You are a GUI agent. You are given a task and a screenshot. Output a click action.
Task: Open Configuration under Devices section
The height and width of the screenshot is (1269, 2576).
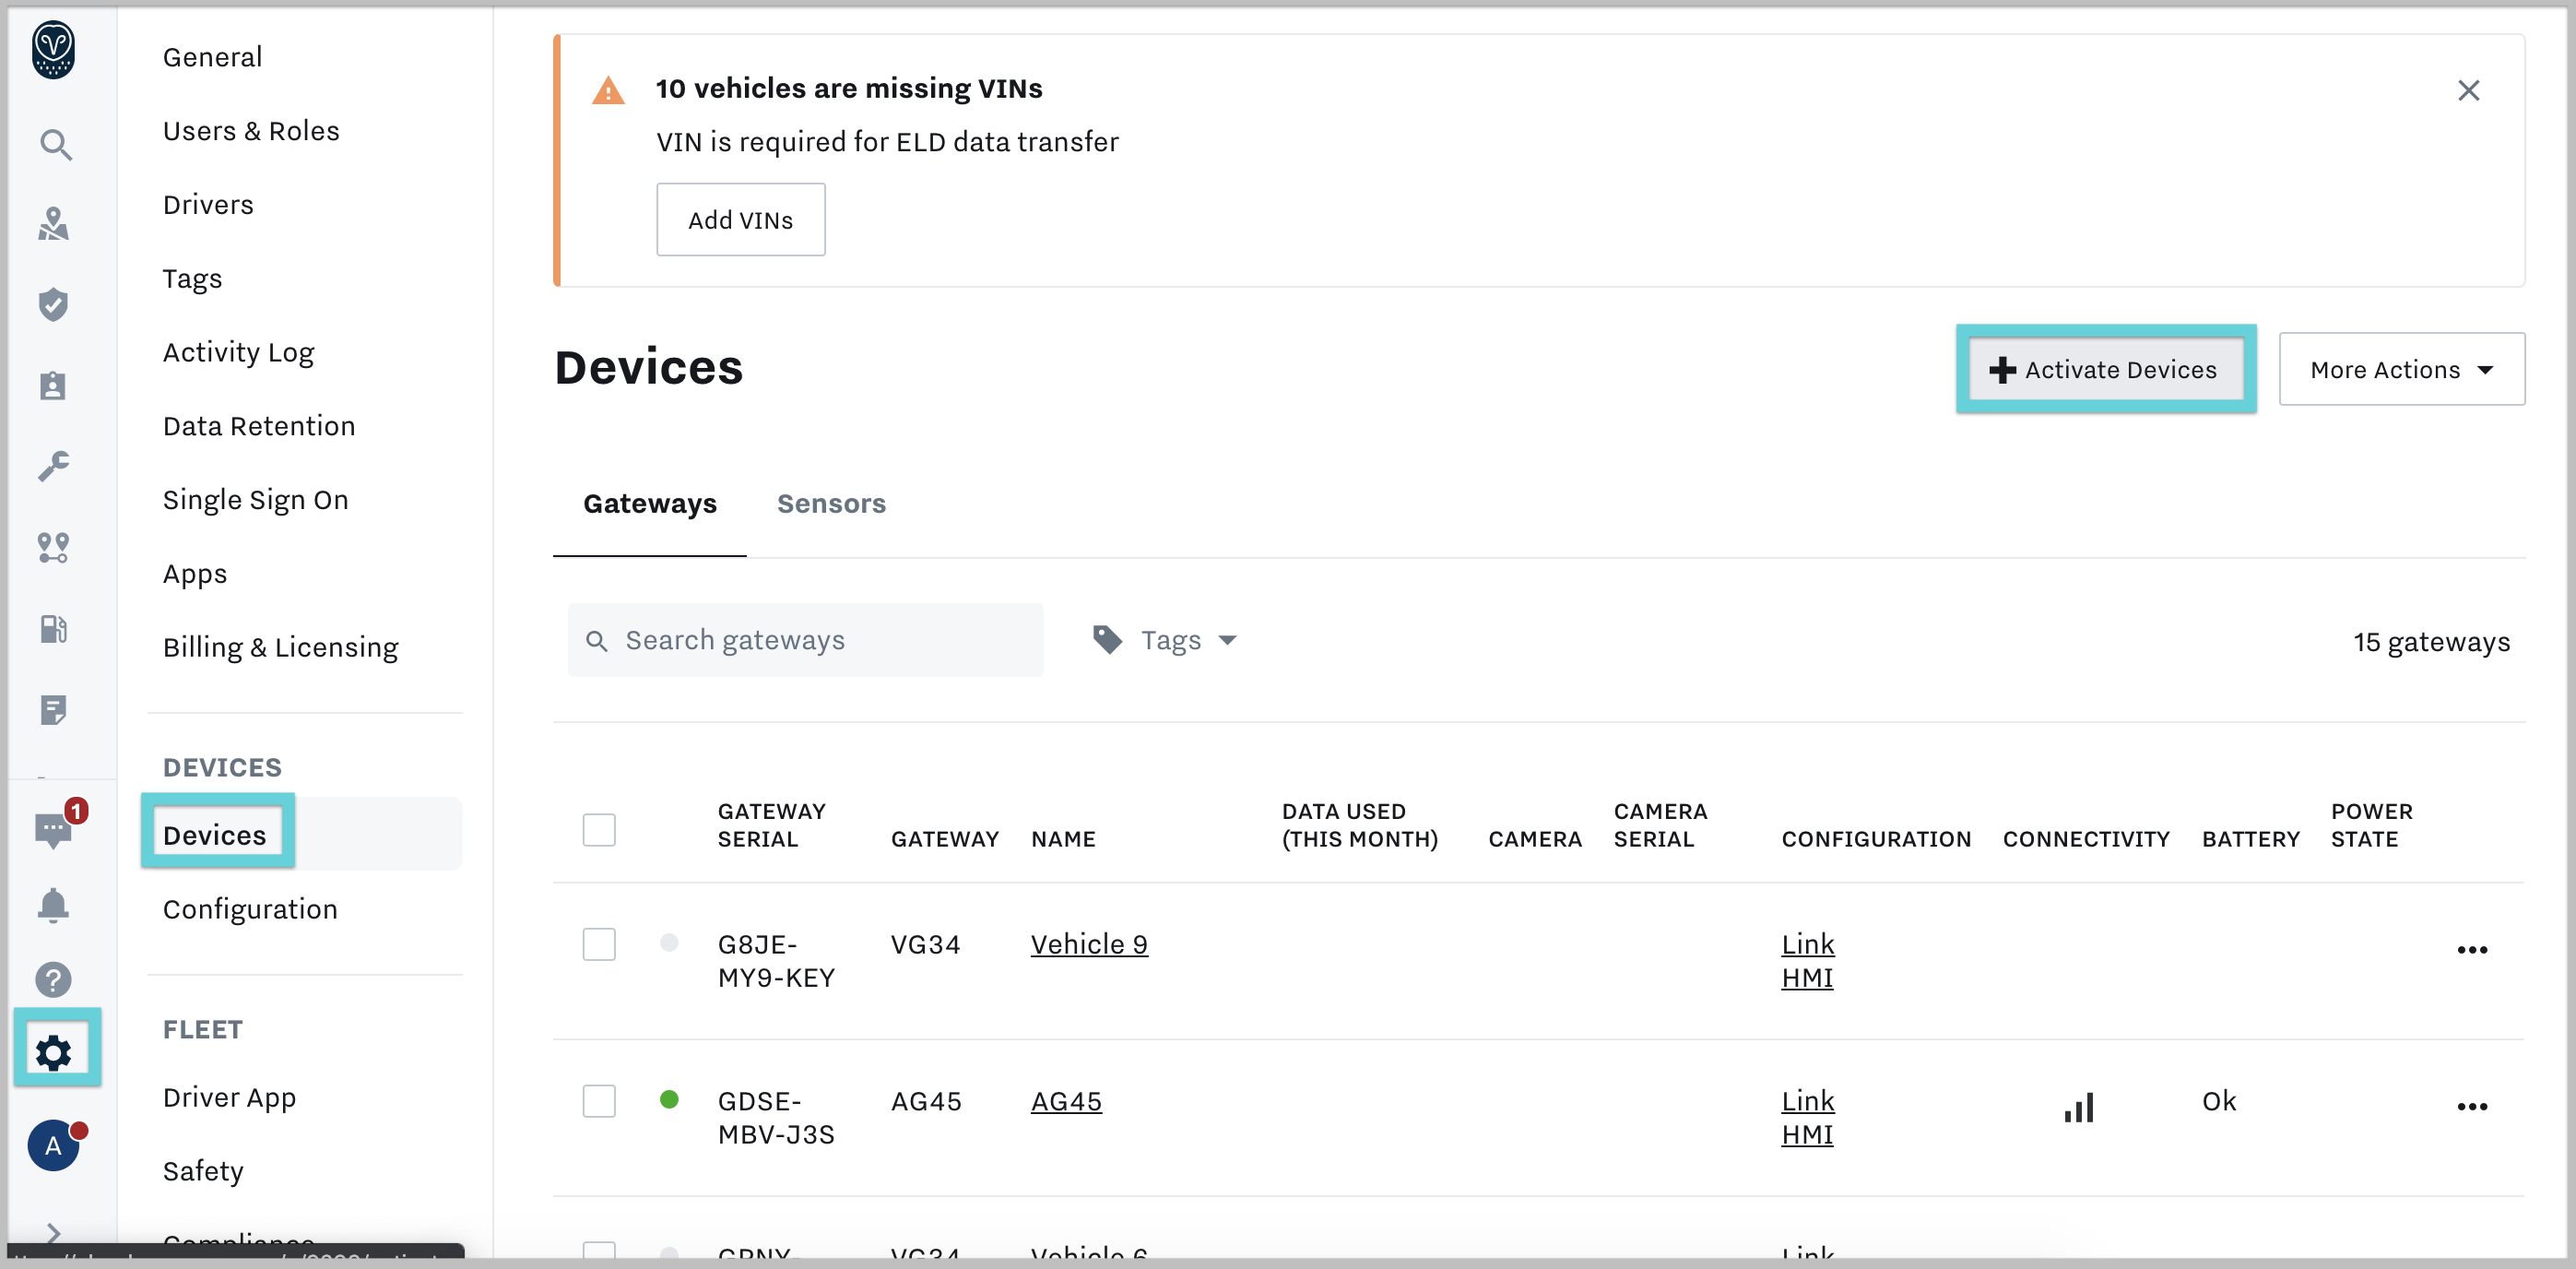point(250,909)
